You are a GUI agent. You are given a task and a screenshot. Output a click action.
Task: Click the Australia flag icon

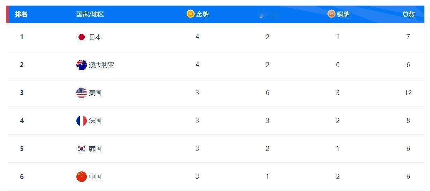[82, 65]
